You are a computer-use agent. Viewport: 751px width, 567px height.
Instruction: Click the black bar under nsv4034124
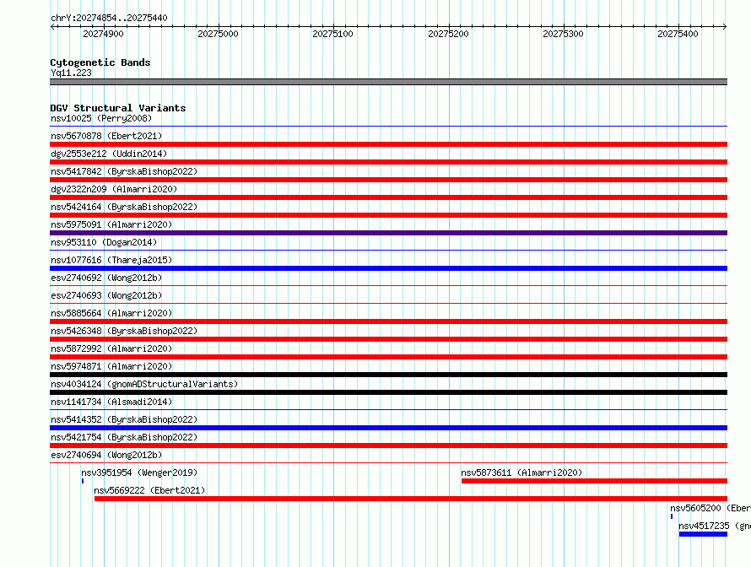click(x=388, y=392)
